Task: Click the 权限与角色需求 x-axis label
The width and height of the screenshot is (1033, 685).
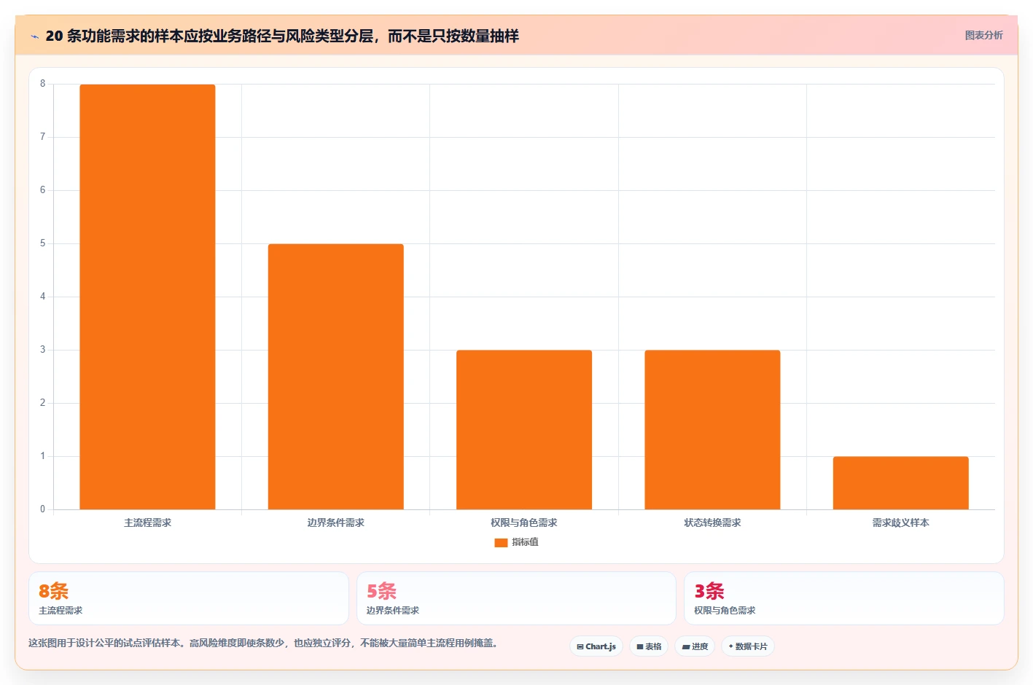Action: (x=524, y=522)
